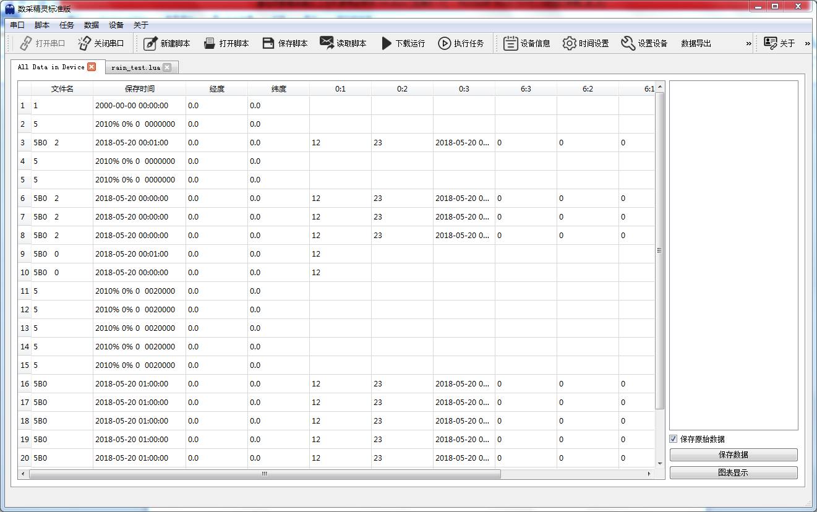
Task: Click the empty preview panel on right
Action: tap(734, 255)
